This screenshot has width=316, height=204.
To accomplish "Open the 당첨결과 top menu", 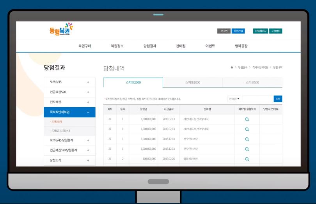I will coord(150,46).
